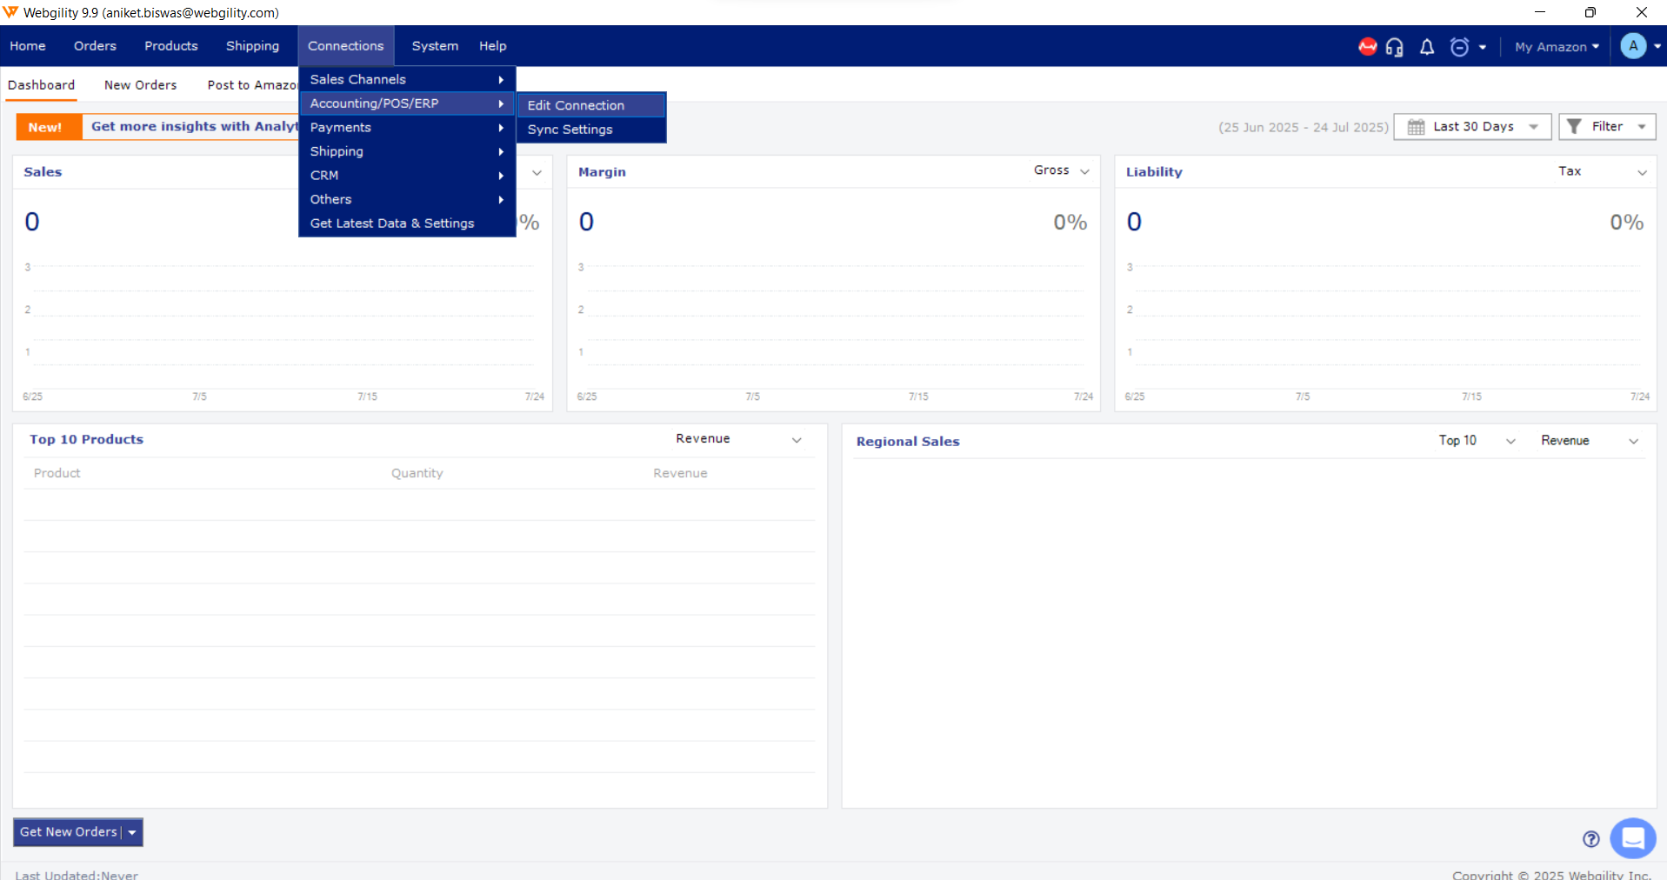Click the question mark help icon
1667x880 pixels.
[1590, 839]
